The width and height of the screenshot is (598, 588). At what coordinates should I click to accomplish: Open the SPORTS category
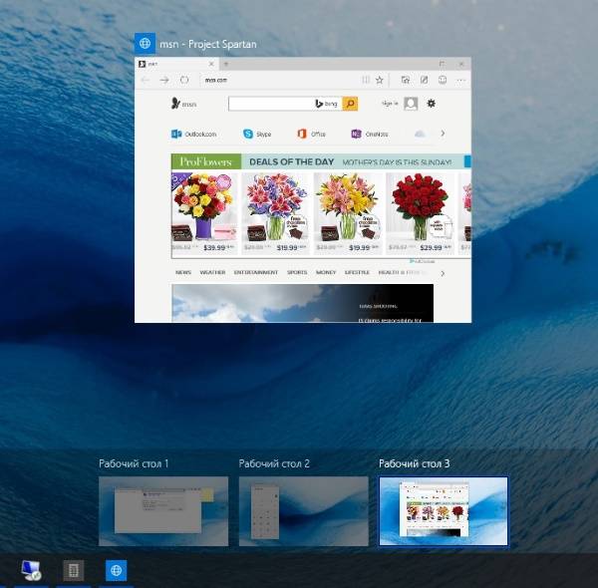[297, 272]
